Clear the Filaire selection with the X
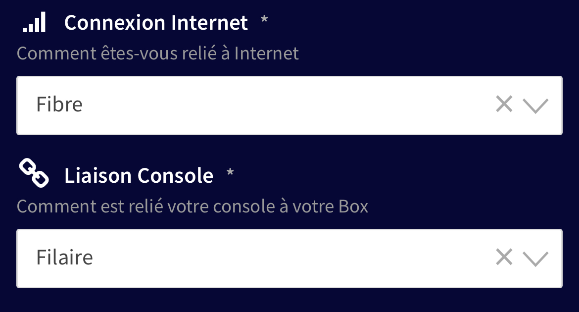Viewport: 579px width, 312px height. coord(504,257)
